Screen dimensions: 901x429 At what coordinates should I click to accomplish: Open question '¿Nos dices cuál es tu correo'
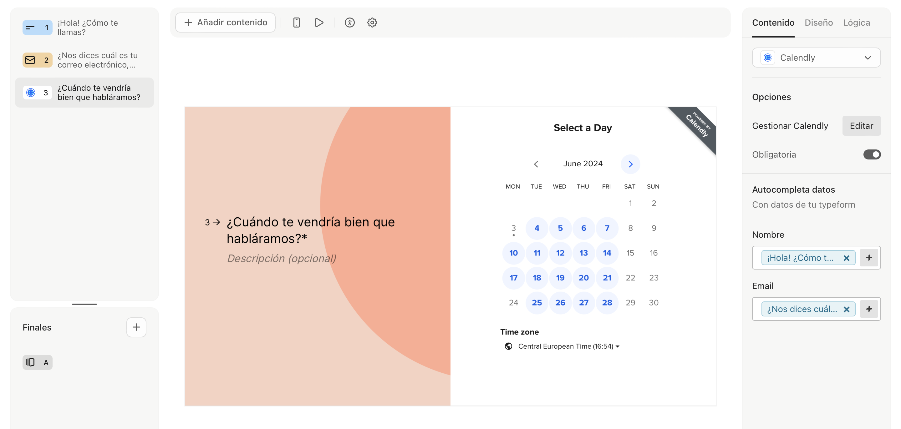84,60
